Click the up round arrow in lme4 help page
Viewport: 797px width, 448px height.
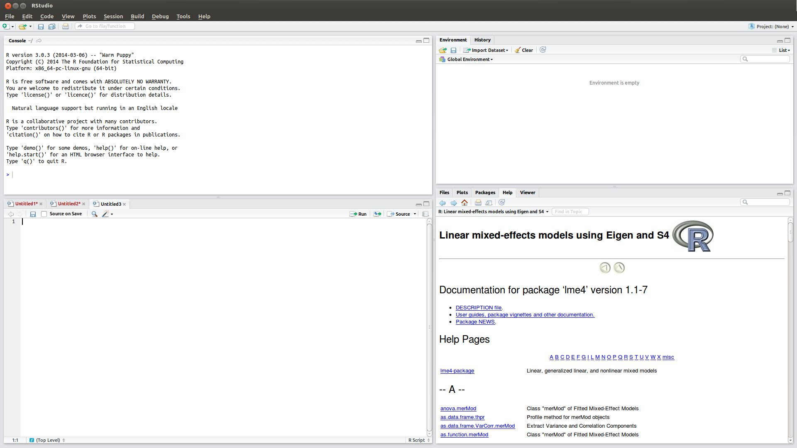tap(619, 268)
